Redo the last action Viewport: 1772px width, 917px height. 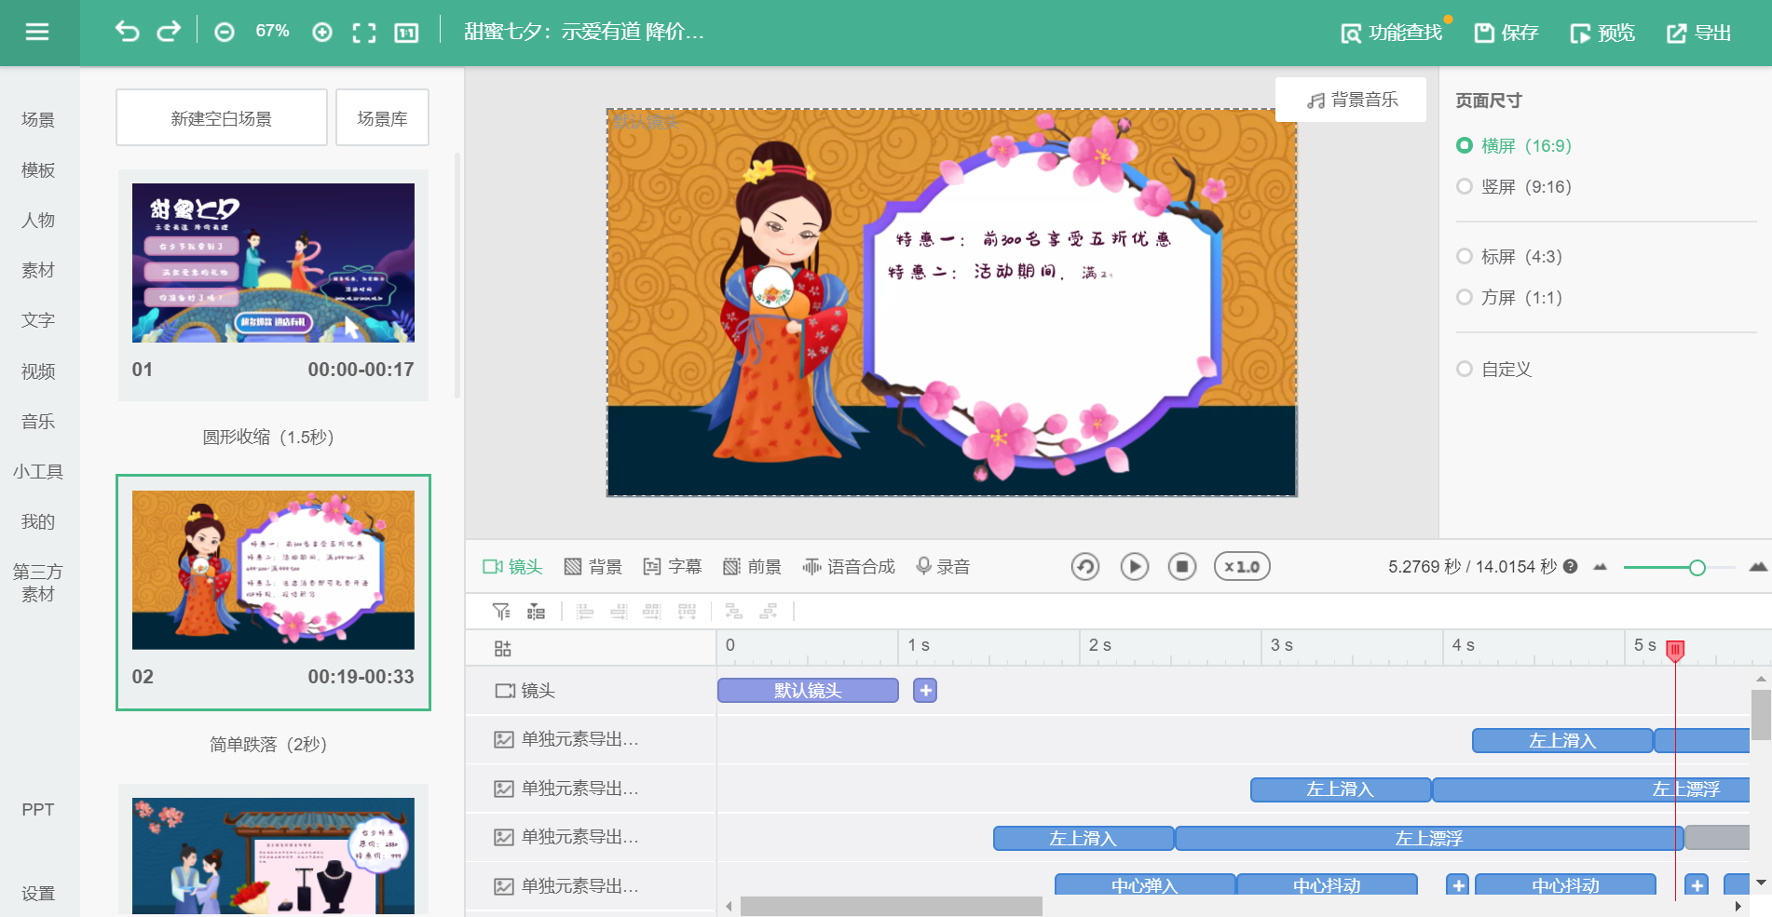169,32
